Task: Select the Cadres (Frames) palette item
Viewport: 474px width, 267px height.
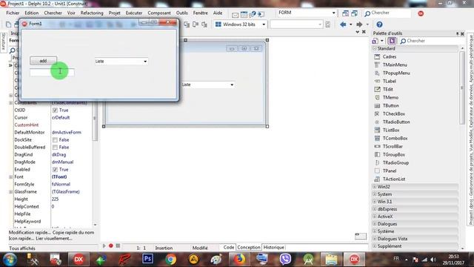Action: 389,56
